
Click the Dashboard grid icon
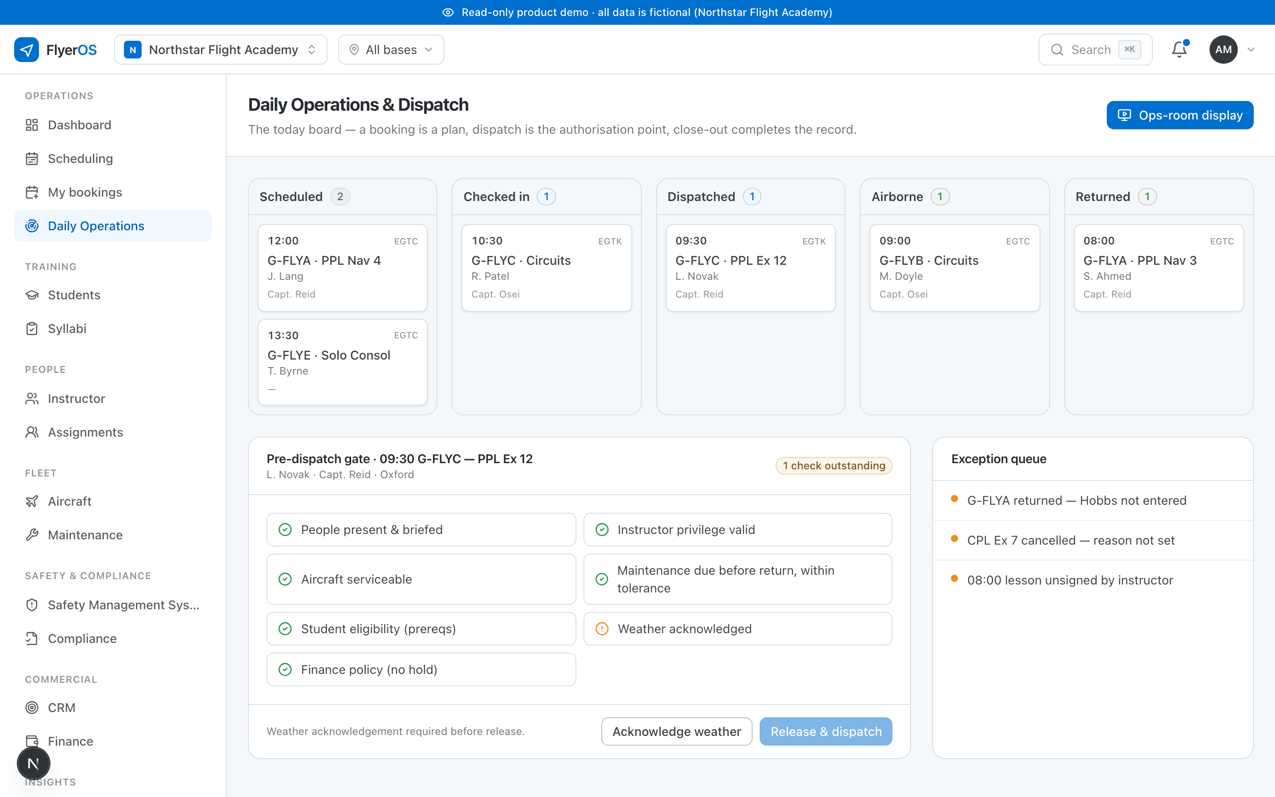pos(32,125)
